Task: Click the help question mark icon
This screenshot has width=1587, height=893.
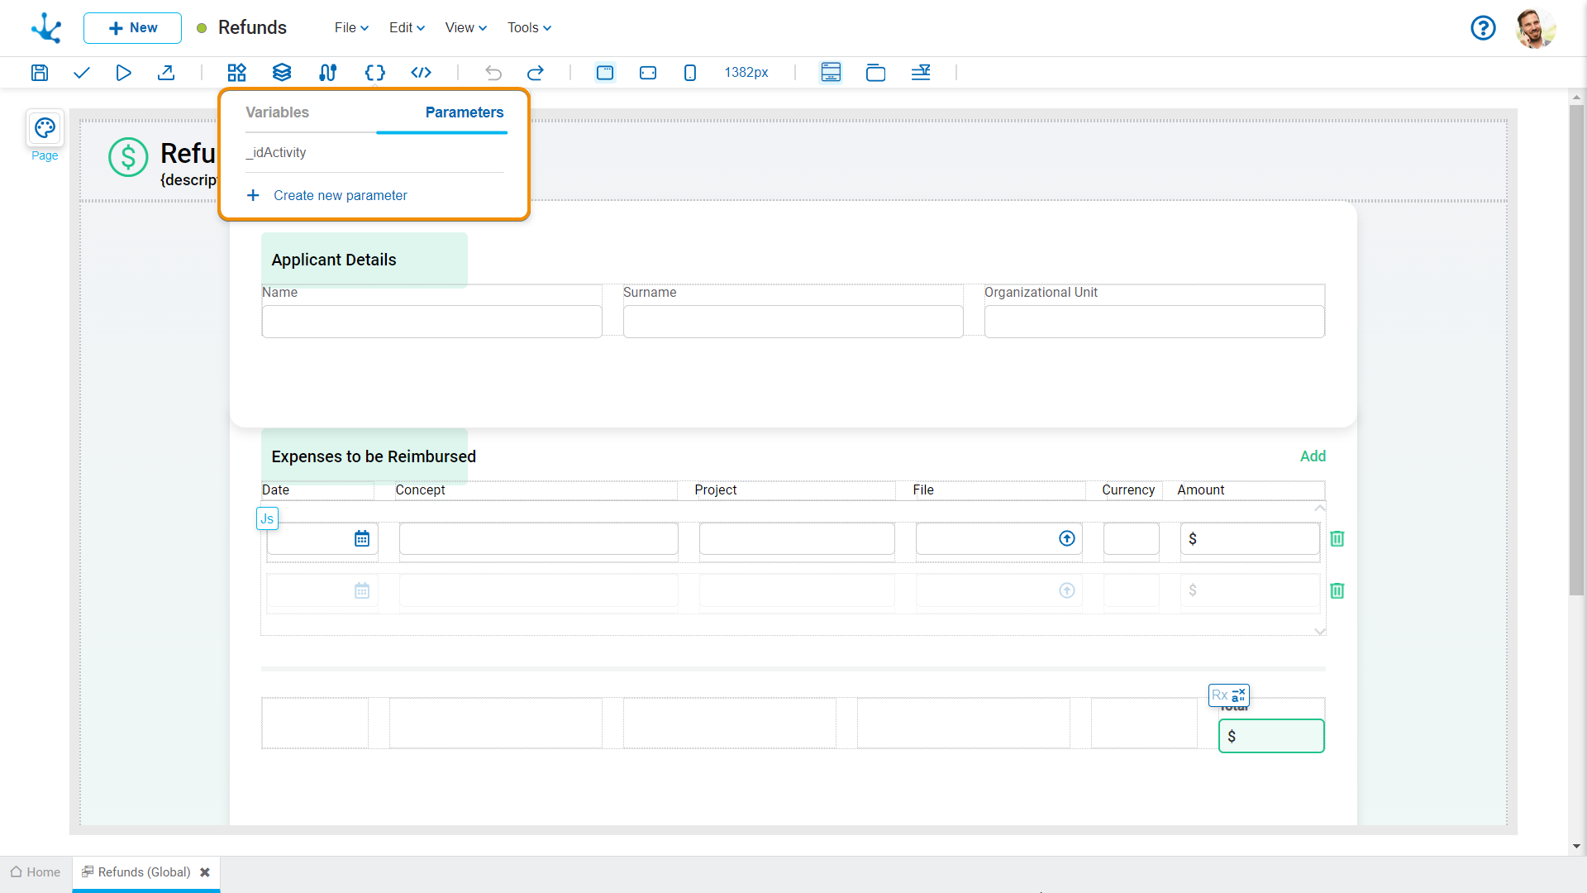Action: point(1483,28)
